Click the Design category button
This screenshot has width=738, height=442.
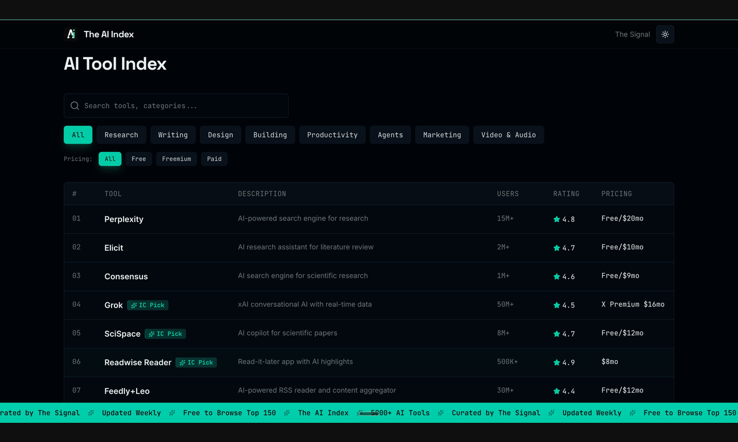coord(220,134)
